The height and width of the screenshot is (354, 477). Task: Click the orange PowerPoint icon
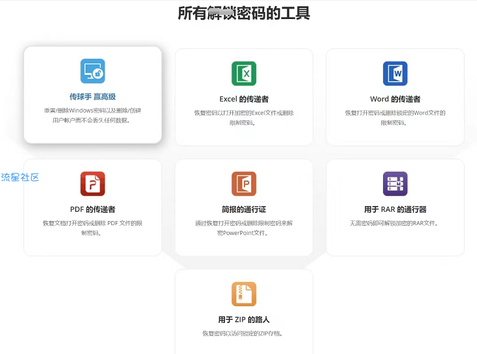click(243, 184)
